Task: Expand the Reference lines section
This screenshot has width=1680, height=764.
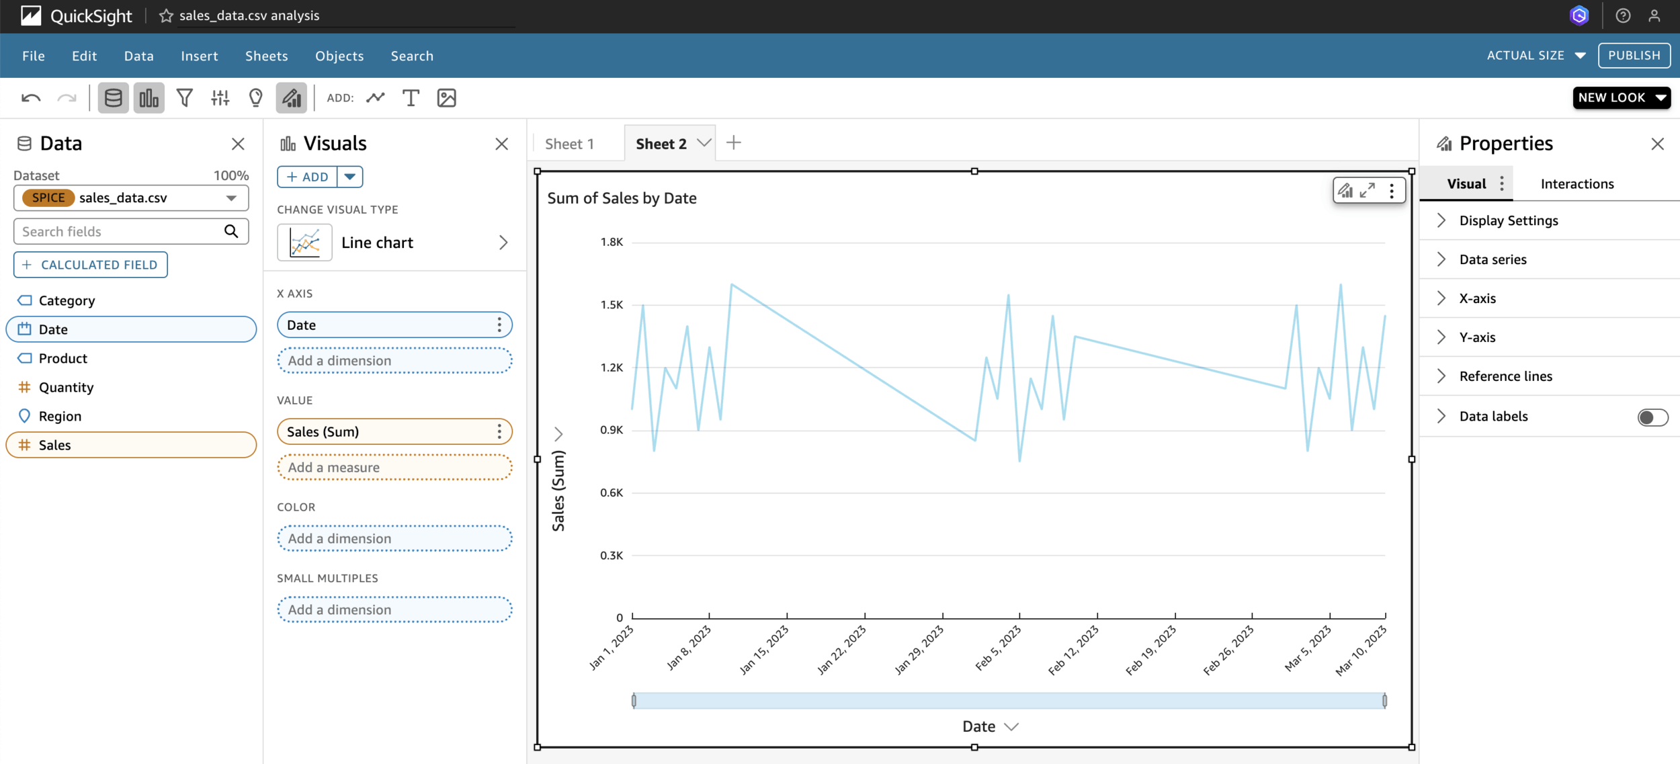Action: click(x=1505, y=376)
